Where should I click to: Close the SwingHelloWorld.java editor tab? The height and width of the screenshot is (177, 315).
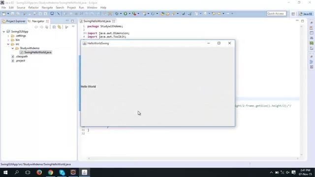[x=114, y=21]
